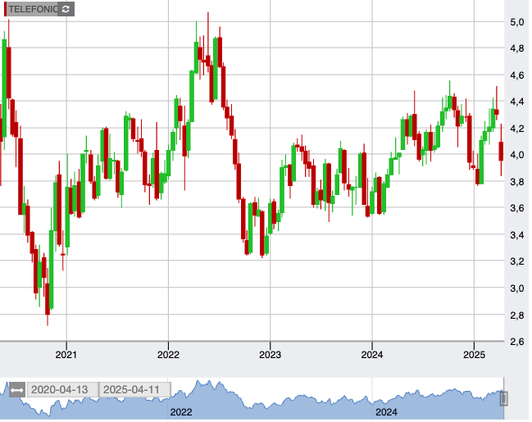The image size is (532, 422).
Task: Click the navigator right slider handle
Action: 504,398
